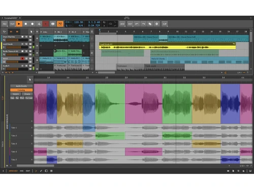Solo the Drum Machine track
Image resolution: width=254 pixels, height=190 pixels.
(26, 36)
